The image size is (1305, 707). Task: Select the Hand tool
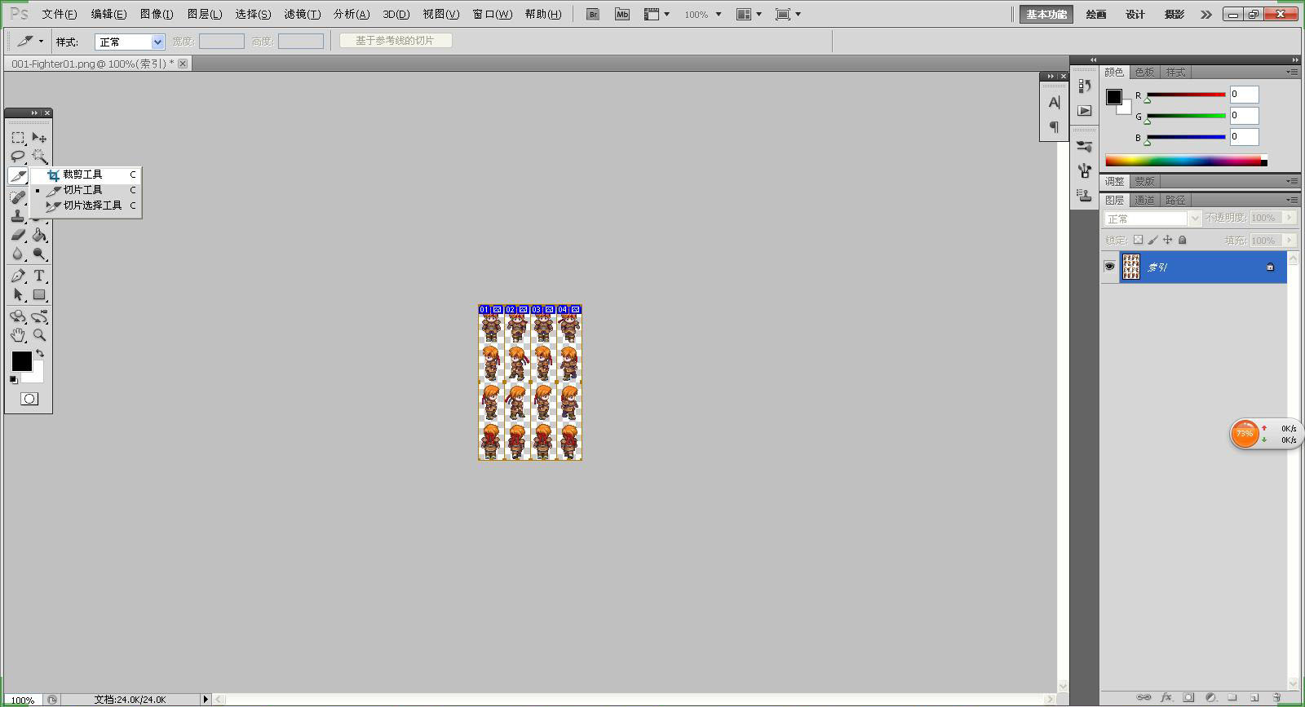coord(18,335)
